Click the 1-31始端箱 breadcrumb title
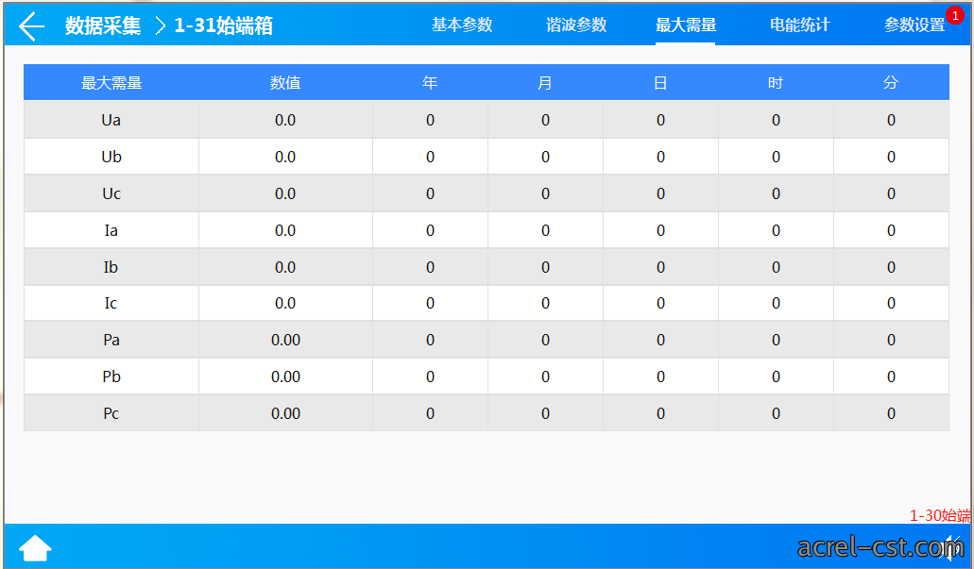 pos(223,25)
